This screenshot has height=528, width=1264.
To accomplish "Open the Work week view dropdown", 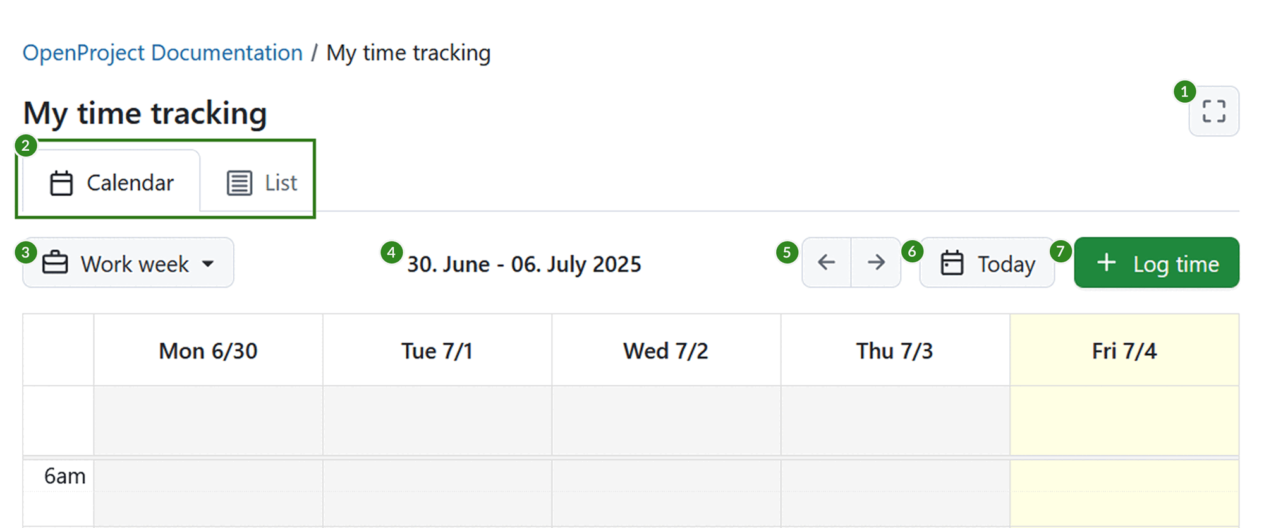I will [128, 263].
